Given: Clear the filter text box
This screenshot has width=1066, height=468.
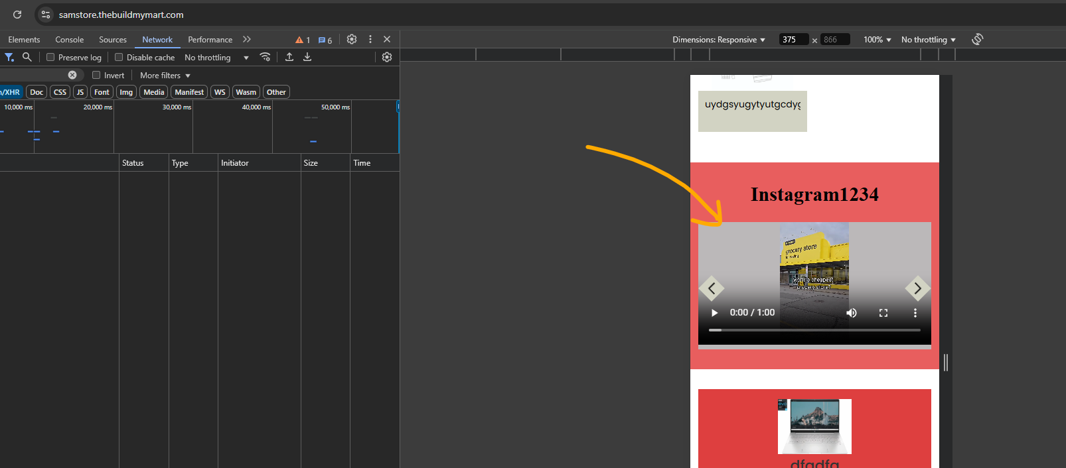Looking at the screenshot, I should pyautogui.click(x=72, y=75).
